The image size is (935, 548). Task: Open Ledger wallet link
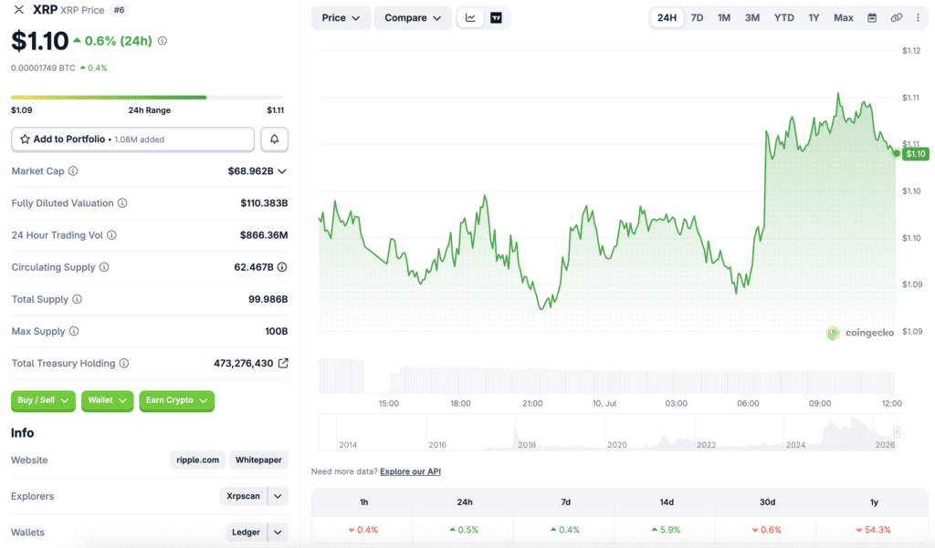(246, 532)
